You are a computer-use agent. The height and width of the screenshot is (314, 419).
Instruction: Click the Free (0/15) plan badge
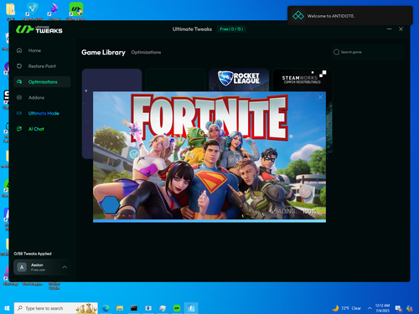coord(231,29)
